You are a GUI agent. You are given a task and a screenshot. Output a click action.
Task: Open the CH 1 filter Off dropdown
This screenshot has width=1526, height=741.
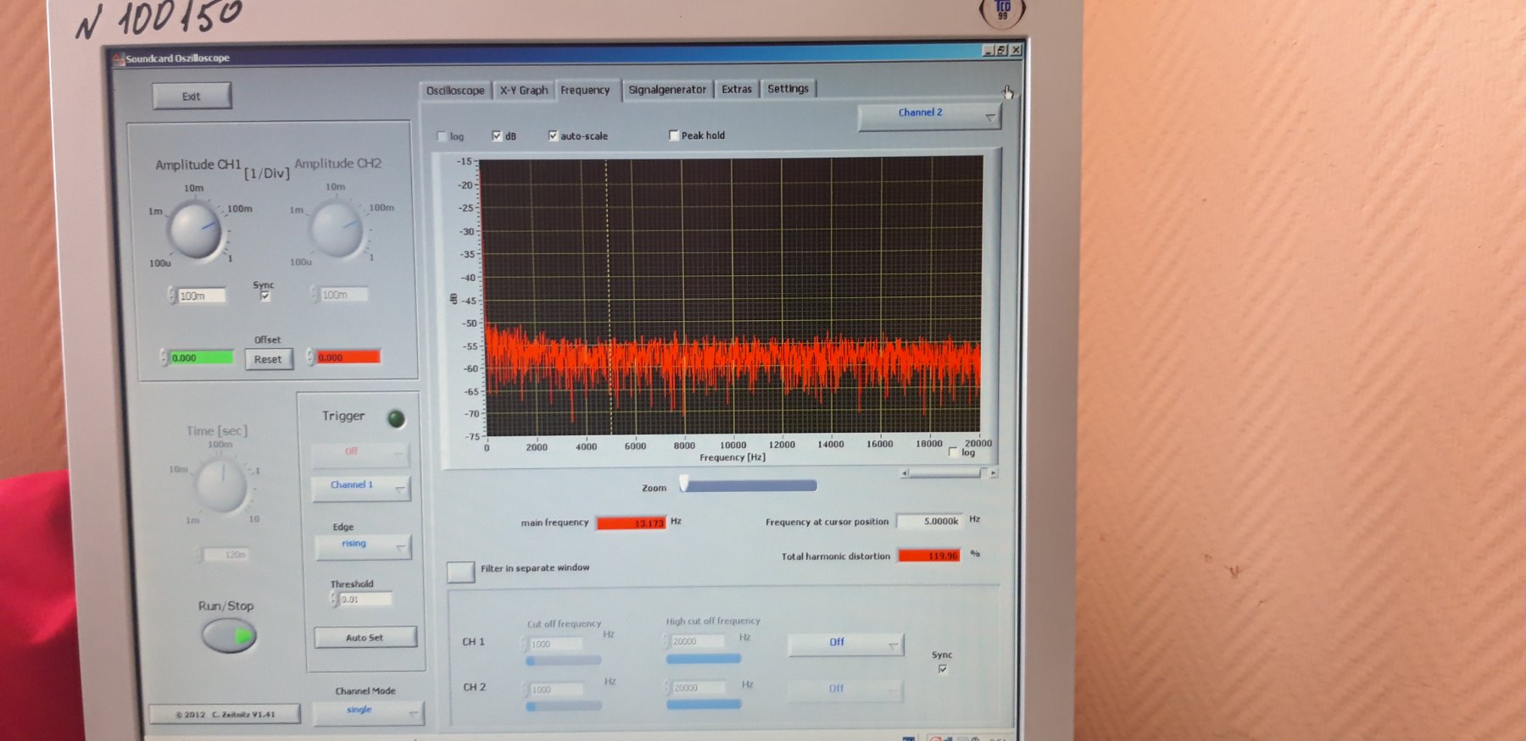(845, 644)
